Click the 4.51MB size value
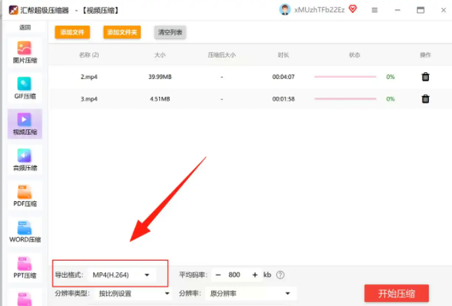The image size is (452, 306). [x=160, y=99]
